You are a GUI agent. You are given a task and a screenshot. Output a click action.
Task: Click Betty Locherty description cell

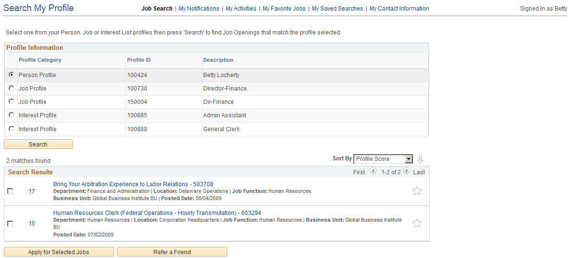[221, 75]
